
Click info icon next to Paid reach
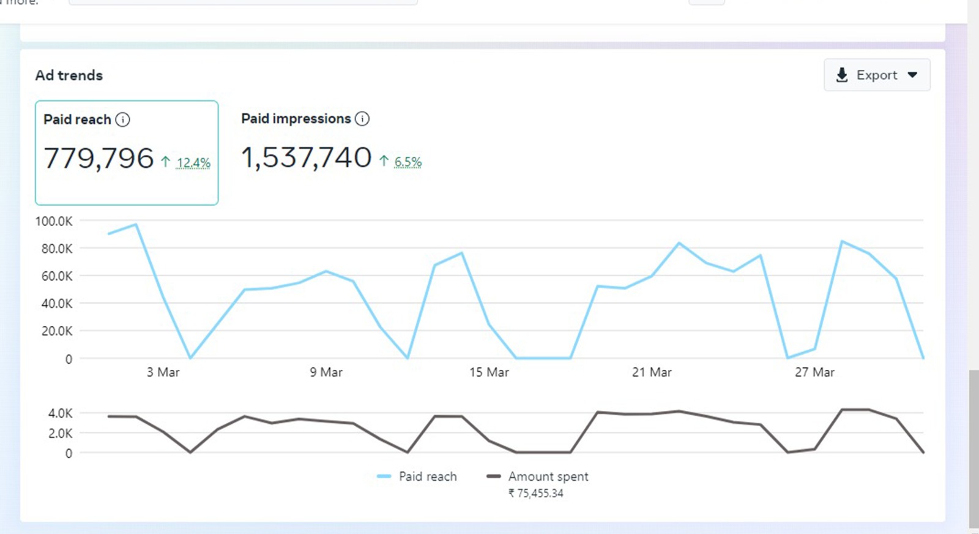click(x=122, y=119)
